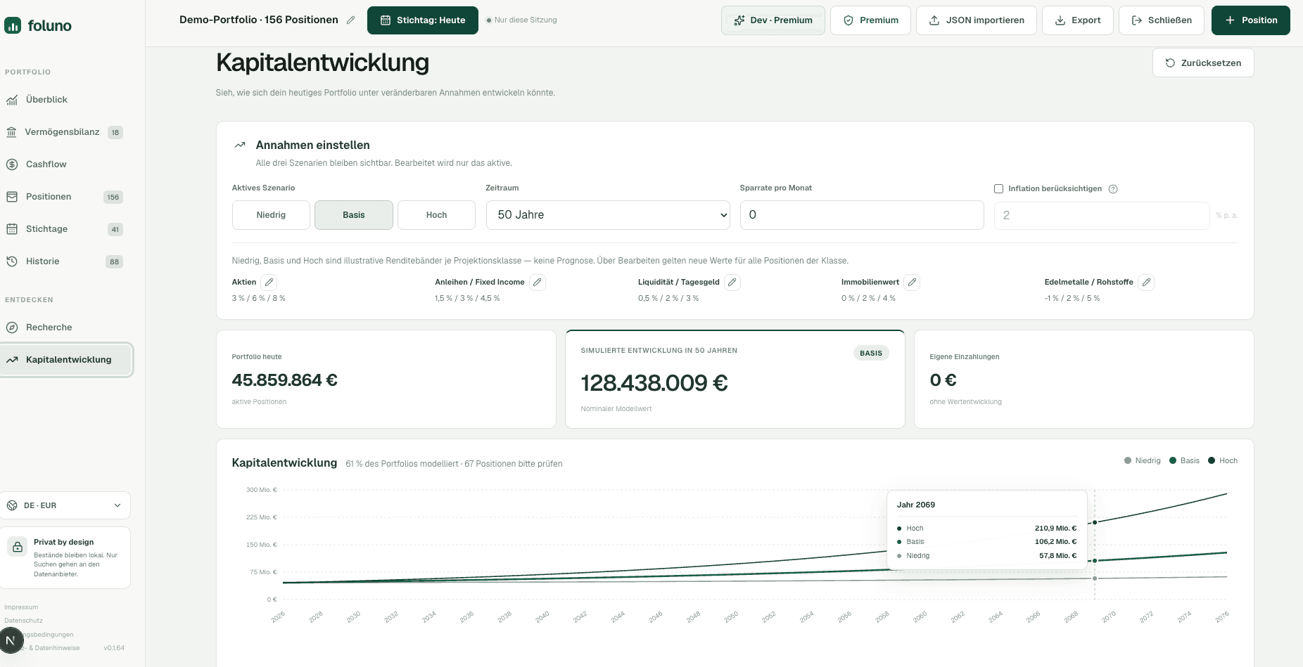Viewport: 1303px width, 667px height.
Task: Add a new Position
Action: (x=1250, y=20)
